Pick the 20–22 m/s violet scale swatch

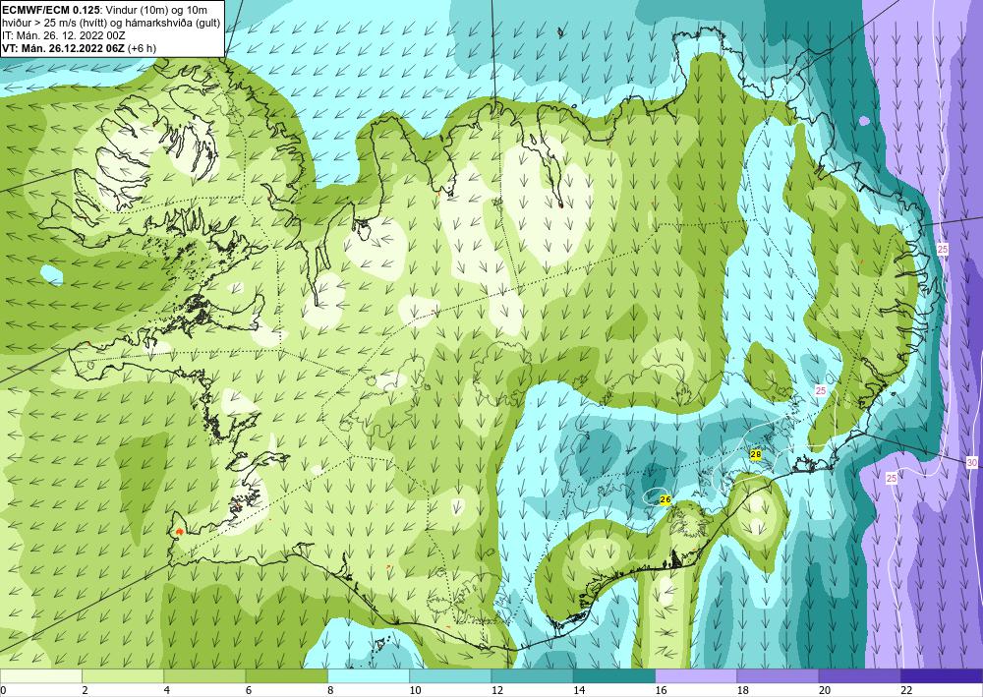pos(860,675)
